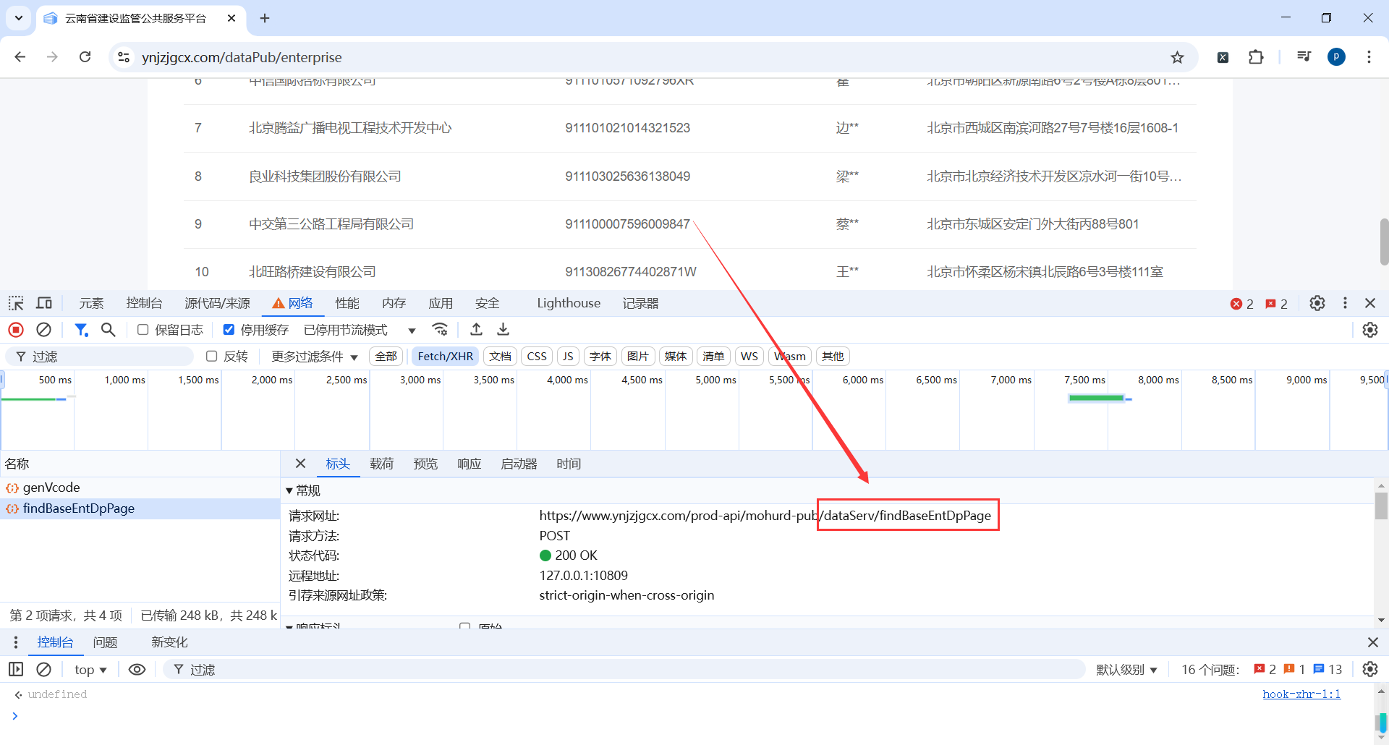1389x745 pixels.
Task: Open the console context top dropdown
Action: pyautogui.click(x=90, y=670)
